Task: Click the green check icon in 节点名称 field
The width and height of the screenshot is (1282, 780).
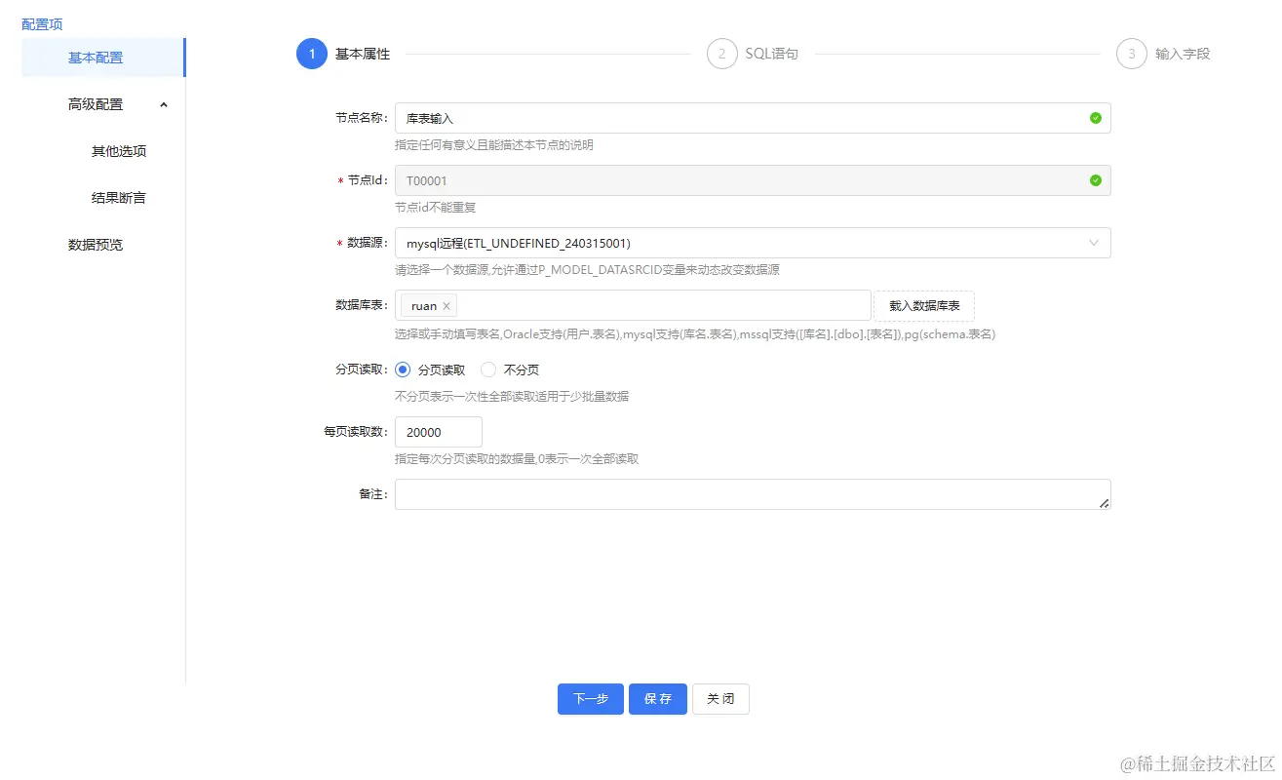Action: [x=1095, y=118]
